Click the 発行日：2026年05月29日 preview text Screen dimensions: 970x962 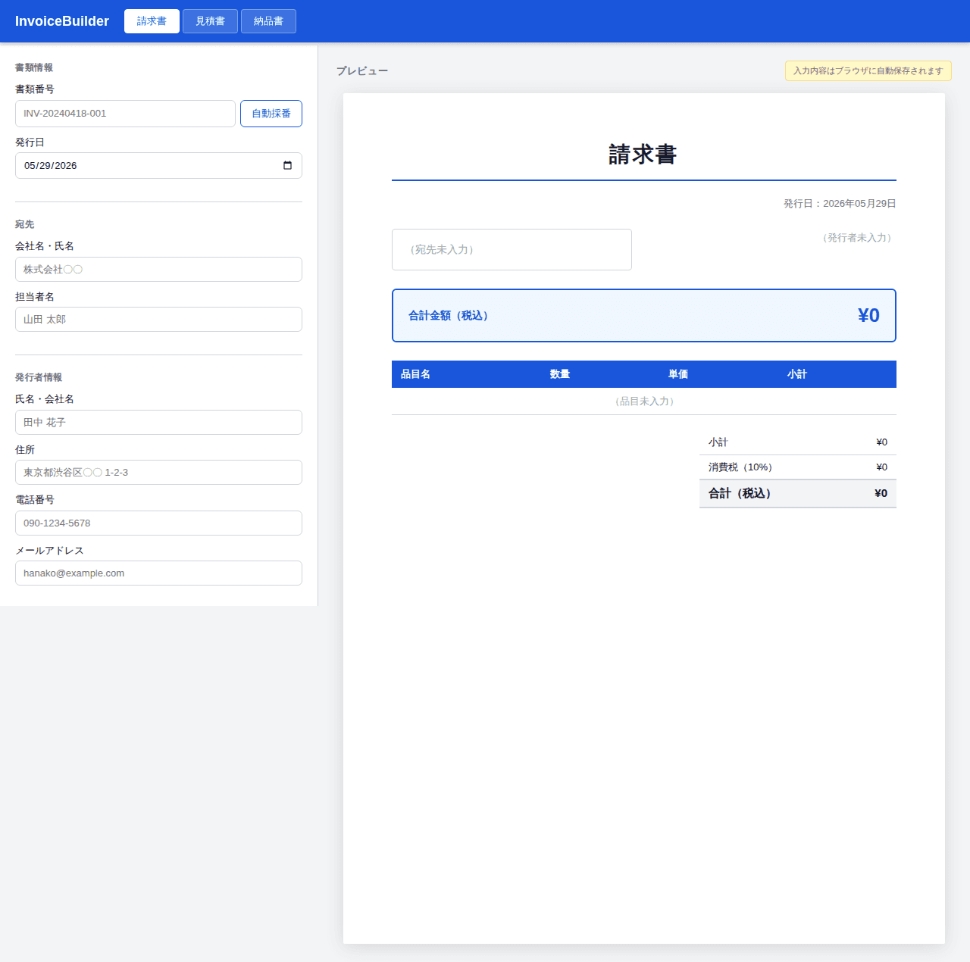[840, 204]
